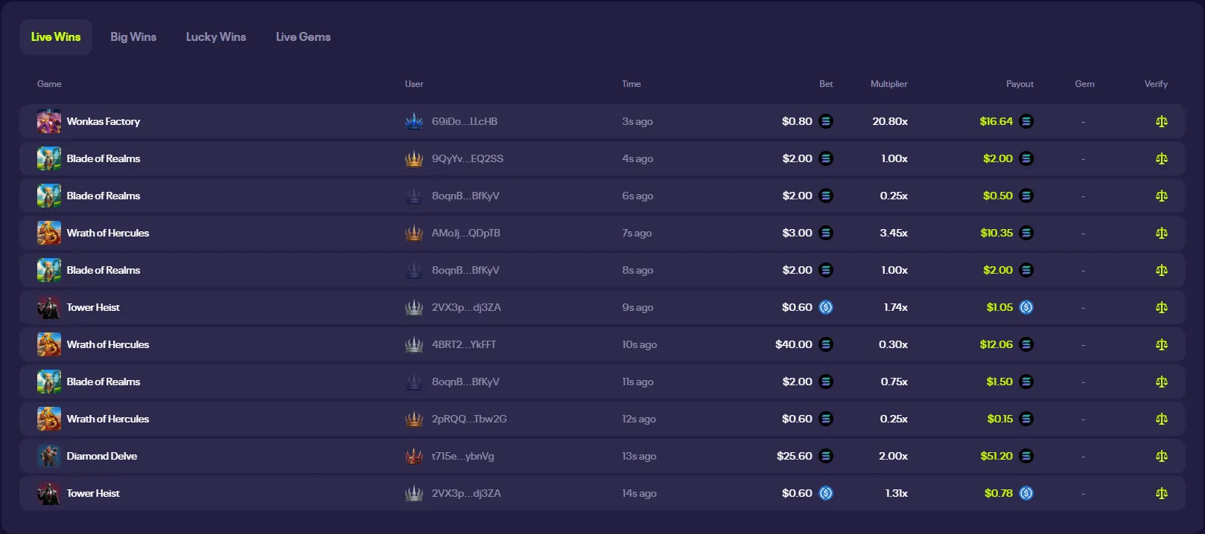The width and height of the screenshot is (1205, 534).
Task: Click username AMoJj...QDpTB
Action: [x=466, y=233]
